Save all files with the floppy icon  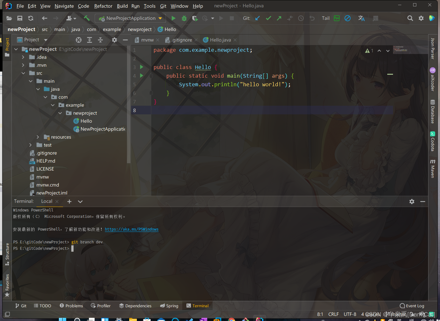[x=20, y=18]
